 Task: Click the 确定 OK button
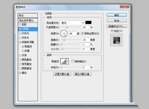[x=117, y=15]
